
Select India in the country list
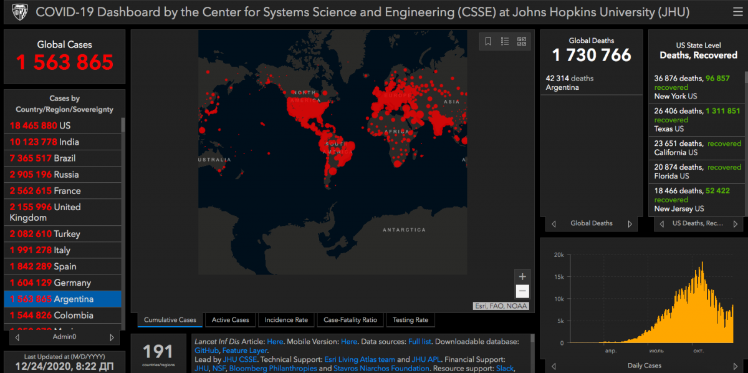[64, 142]
